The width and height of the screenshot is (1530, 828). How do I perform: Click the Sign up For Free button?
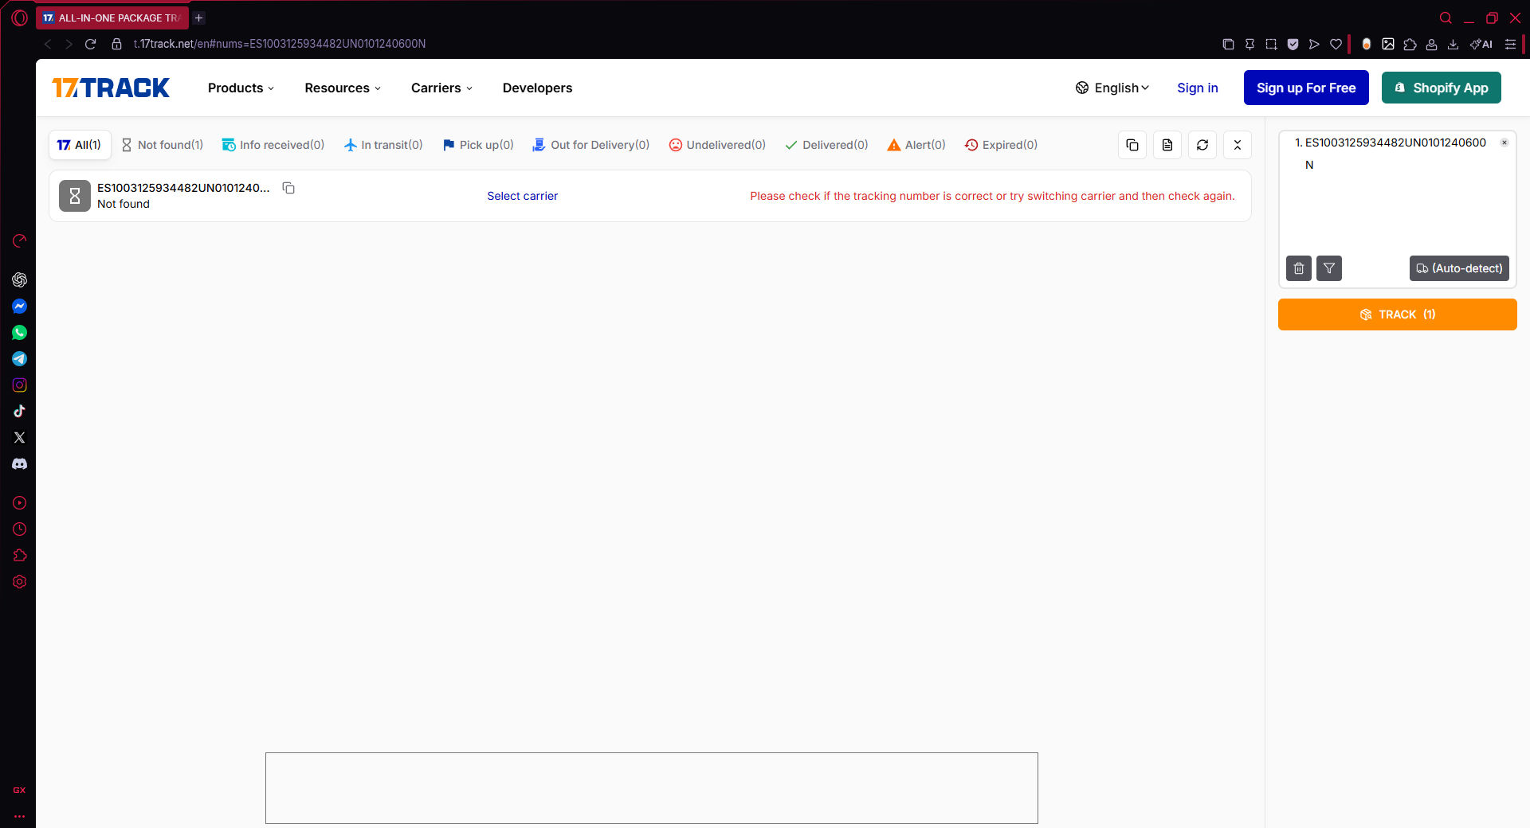coord(1306,88)
